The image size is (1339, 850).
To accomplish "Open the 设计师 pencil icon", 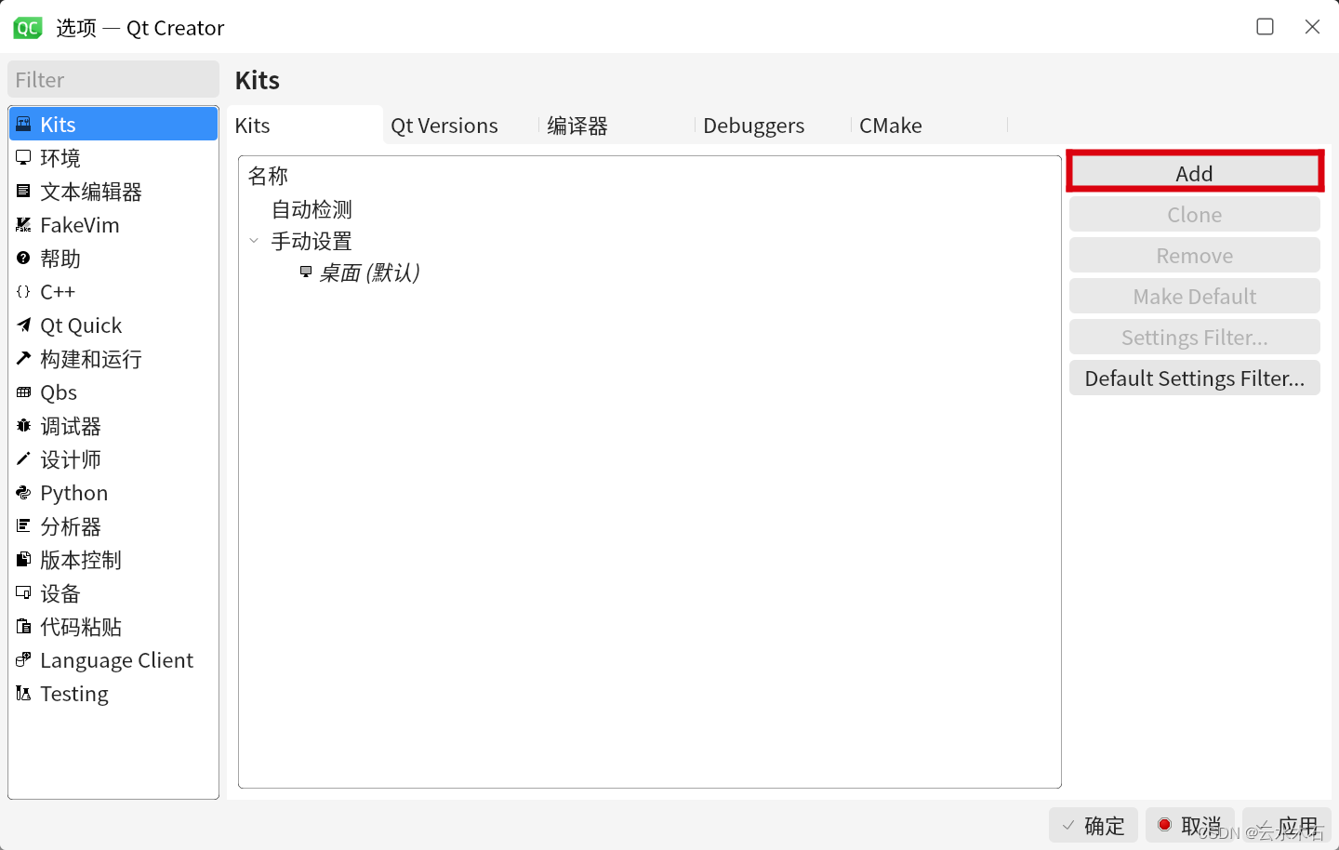I will point(24,458).
